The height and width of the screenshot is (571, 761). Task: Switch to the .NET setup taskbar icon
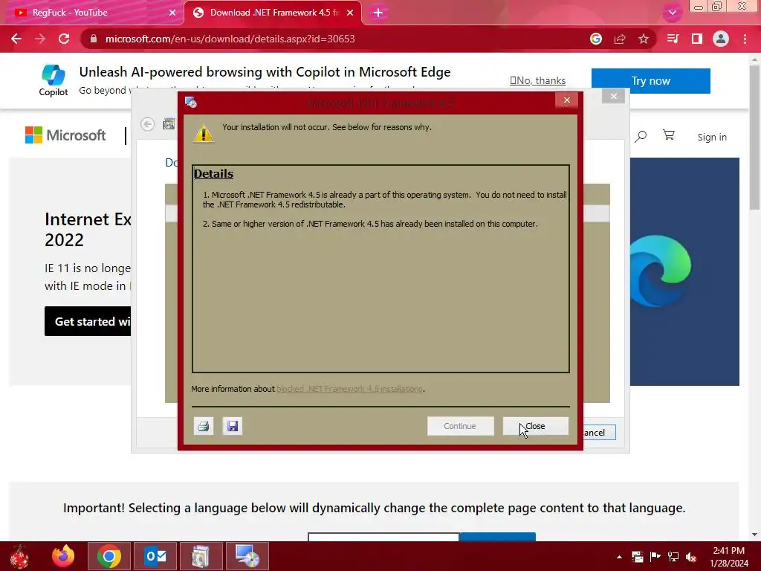247,556
